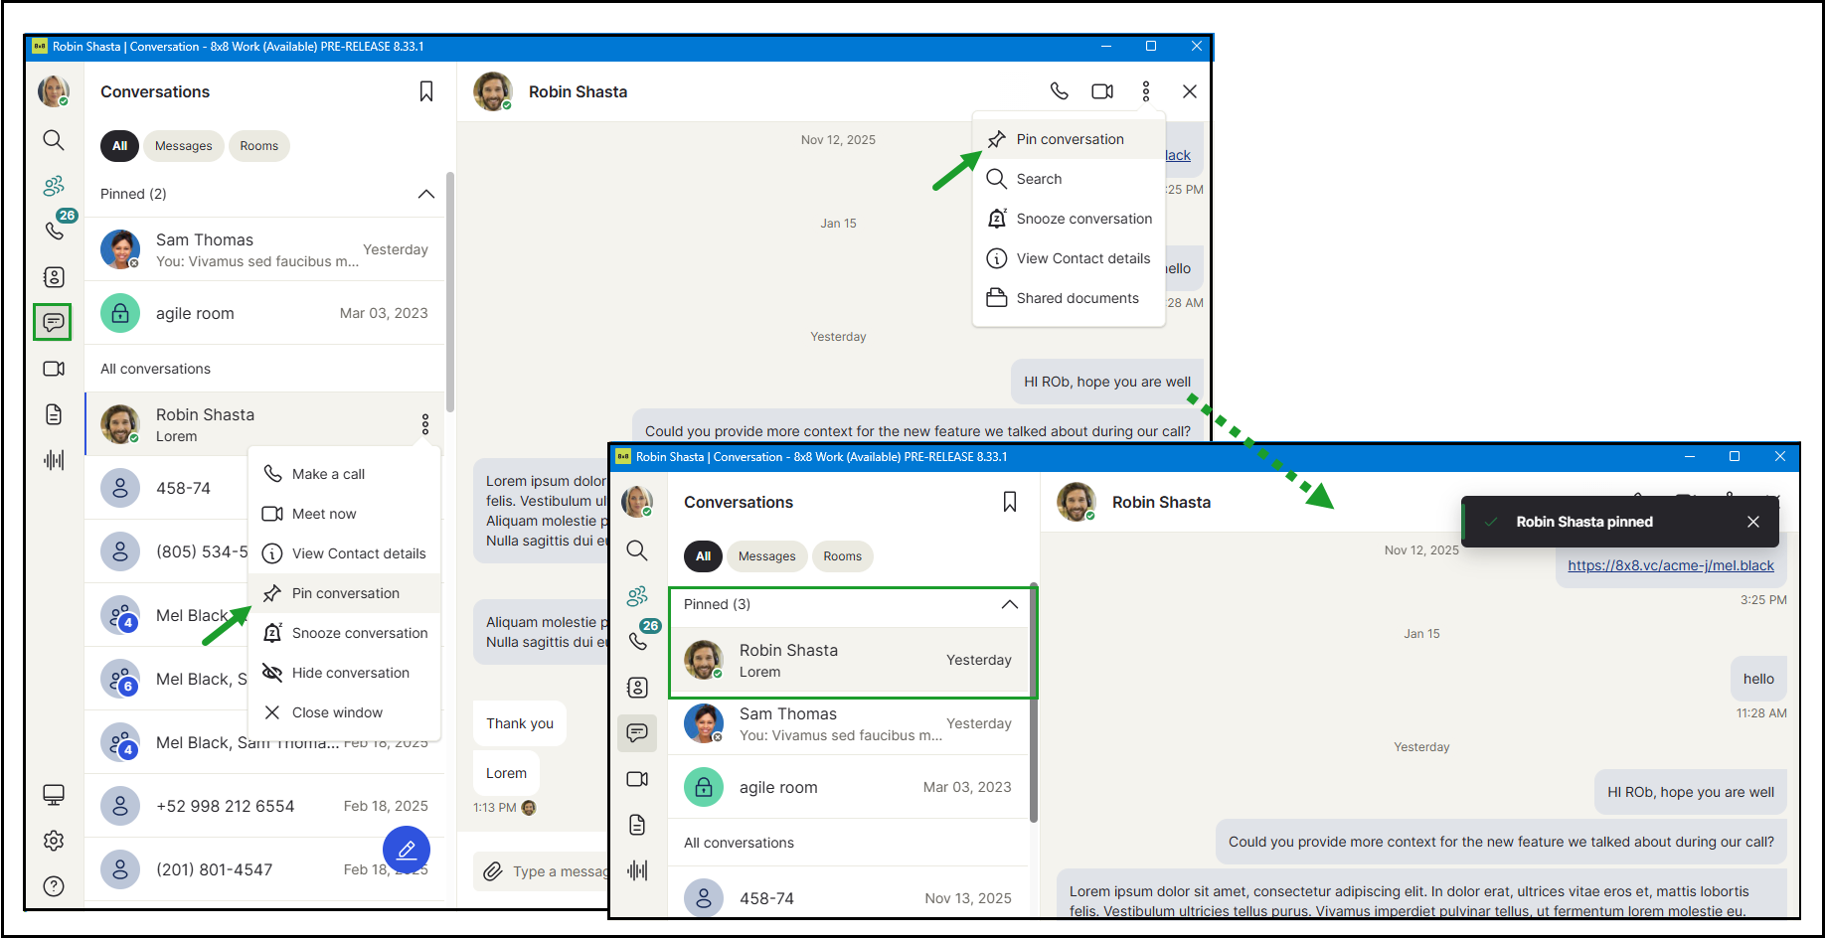The width and height of the screenshot is (1825, 938).
Task: Choose Make a call from the row context menu
Action: pos(344,474)
